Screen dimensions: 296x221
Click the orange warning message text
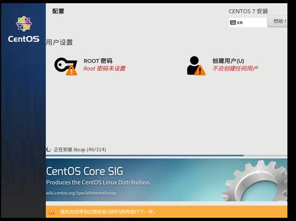107,212
